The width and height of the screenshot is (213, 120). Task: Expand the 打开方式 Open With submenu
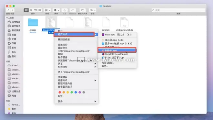coord(76,35)
